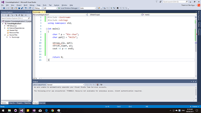
Task: Collapse main function code block
Action: point(47,29)
